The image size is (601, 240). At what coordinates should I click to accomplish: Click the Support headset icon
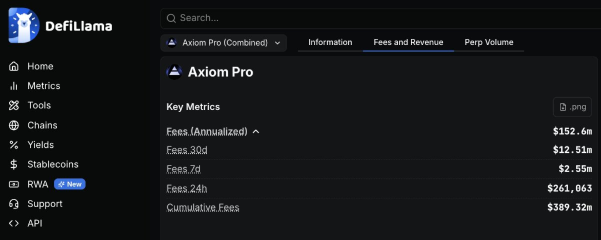[x=14, y=204]
